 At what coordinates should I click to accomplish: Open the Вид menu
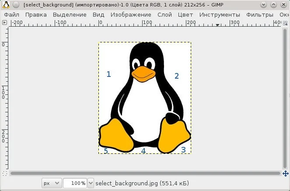point(98,15)
